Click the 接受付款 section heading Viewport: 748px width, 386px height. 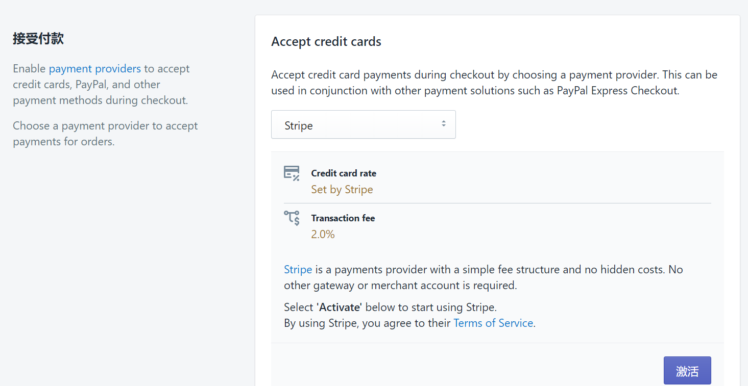pyautogui.click(x=38, y=39)
